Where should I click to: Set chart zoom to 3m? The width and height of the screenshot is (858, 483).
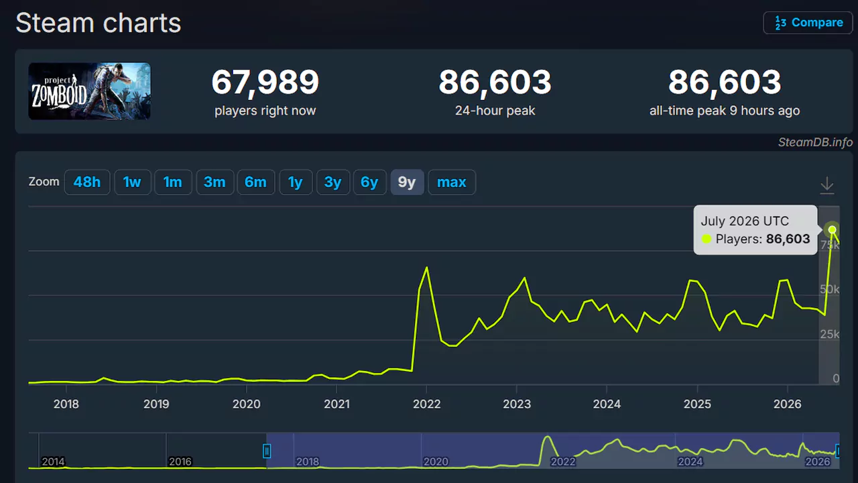[214, 182]
